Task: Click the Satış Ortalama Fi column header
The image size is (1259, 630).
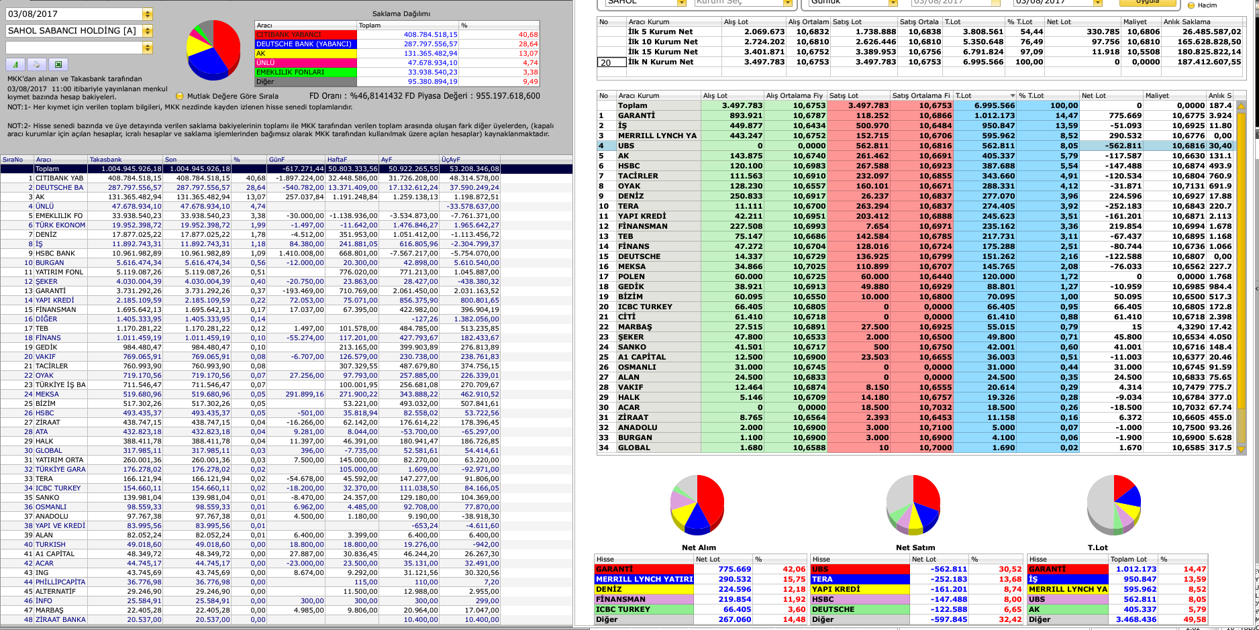Action: 921,95
